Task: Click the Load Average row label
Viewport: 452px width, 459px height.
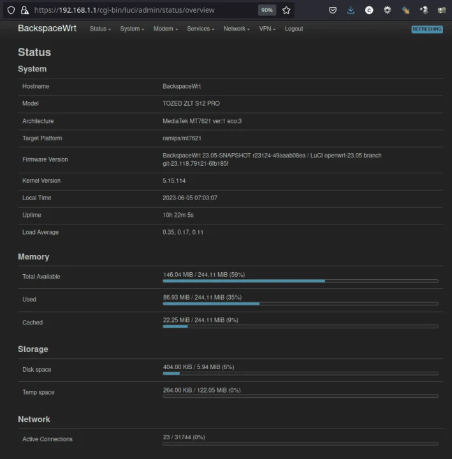Action: pos(40,233)
